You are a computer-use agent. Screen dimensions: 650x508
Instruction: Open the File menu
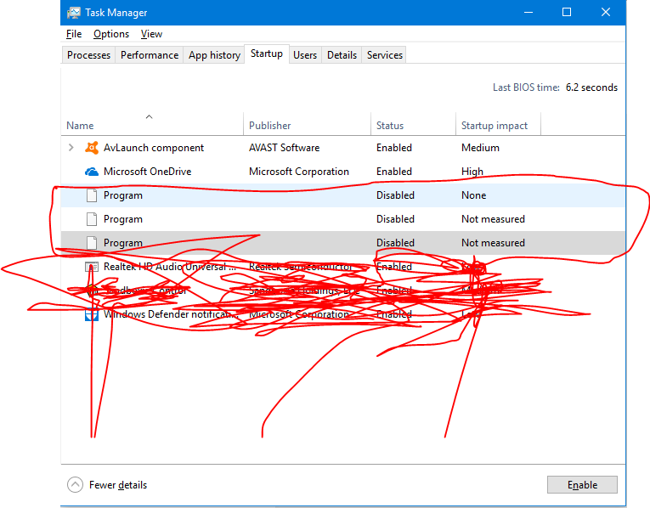74,34
